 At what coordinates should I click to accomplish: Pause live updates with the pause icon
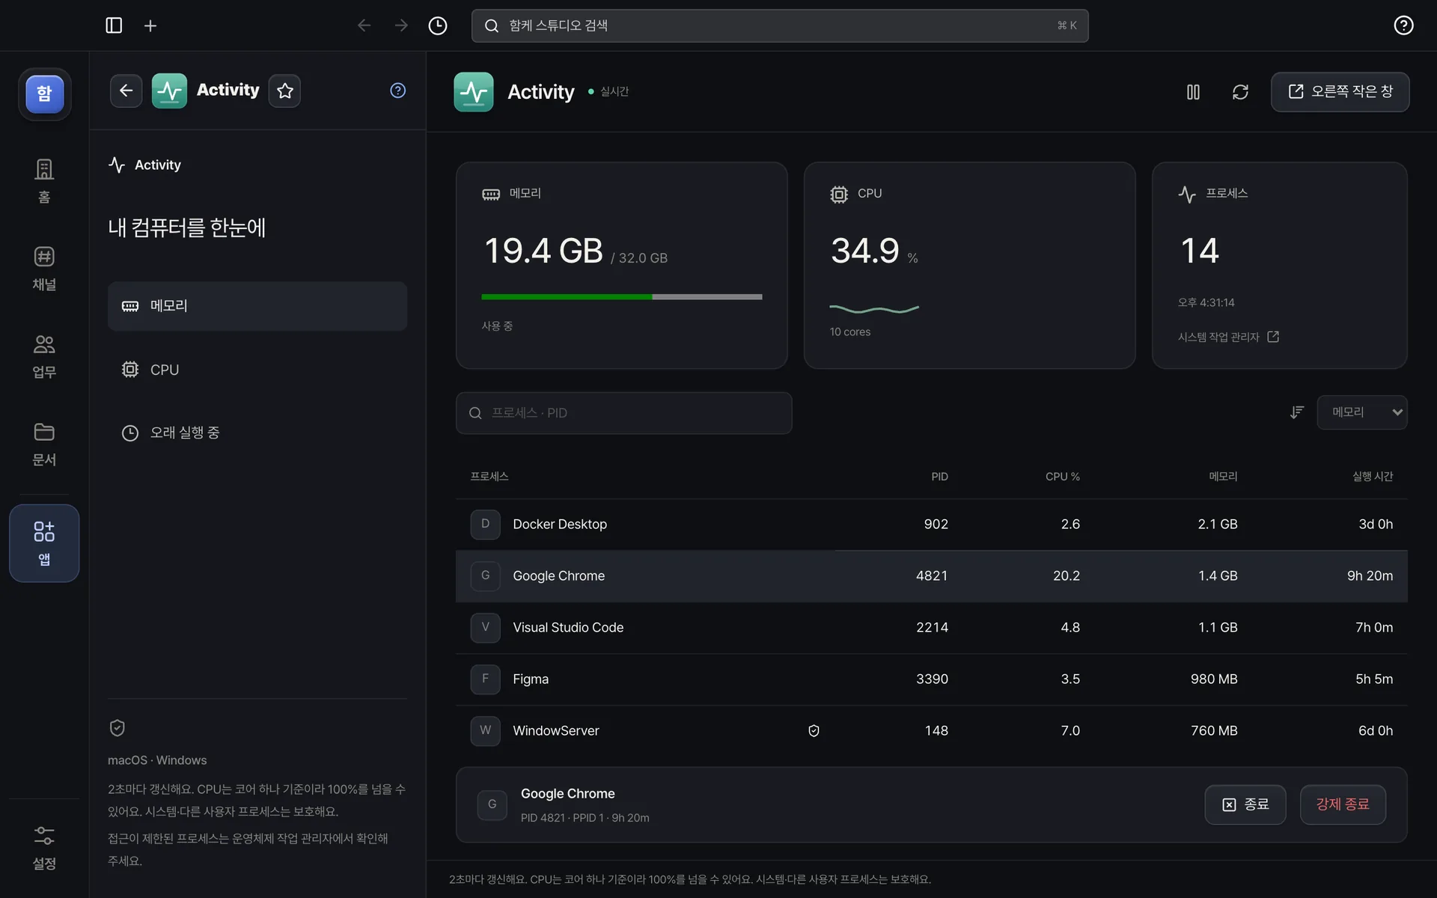coord(1193,92)
